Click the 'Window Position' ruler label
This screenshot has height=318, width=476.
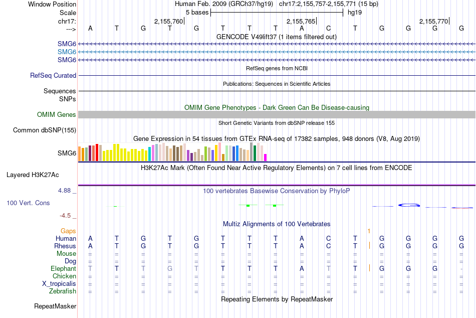(x=52, y=4)
